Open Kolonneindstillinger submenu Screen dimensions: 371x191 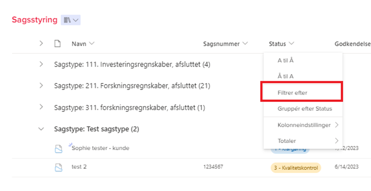click(x=303, y=125)
